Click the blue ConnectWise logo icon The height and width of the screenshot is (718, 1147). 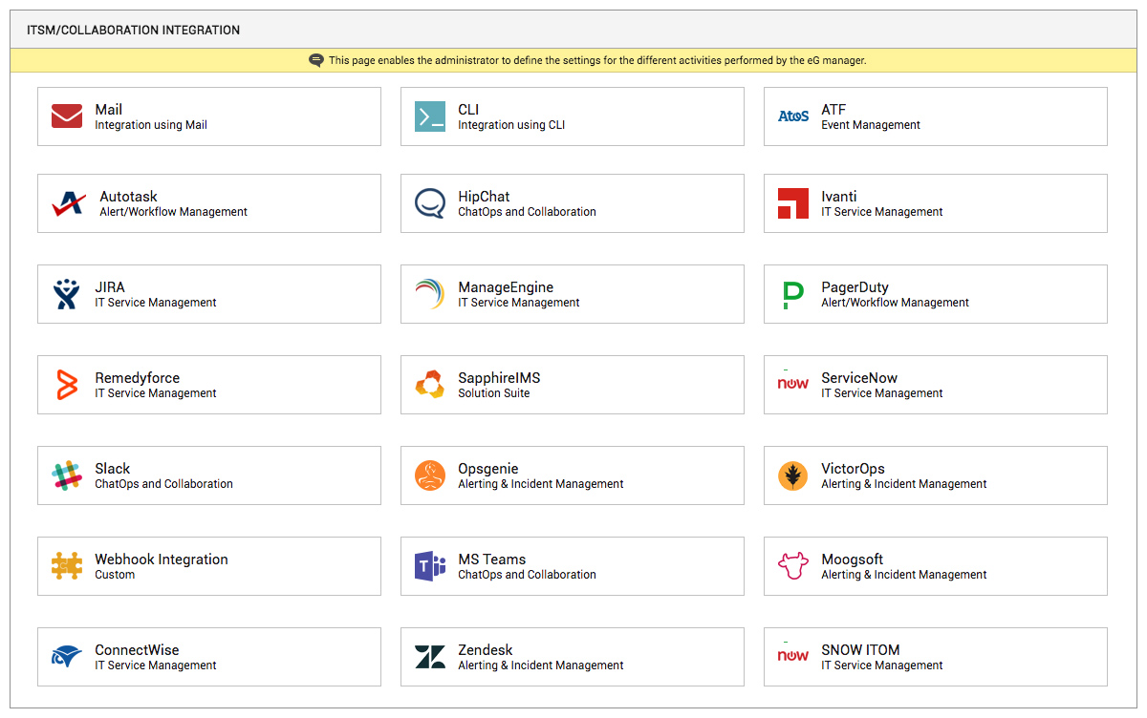click(x=67, y=657)
